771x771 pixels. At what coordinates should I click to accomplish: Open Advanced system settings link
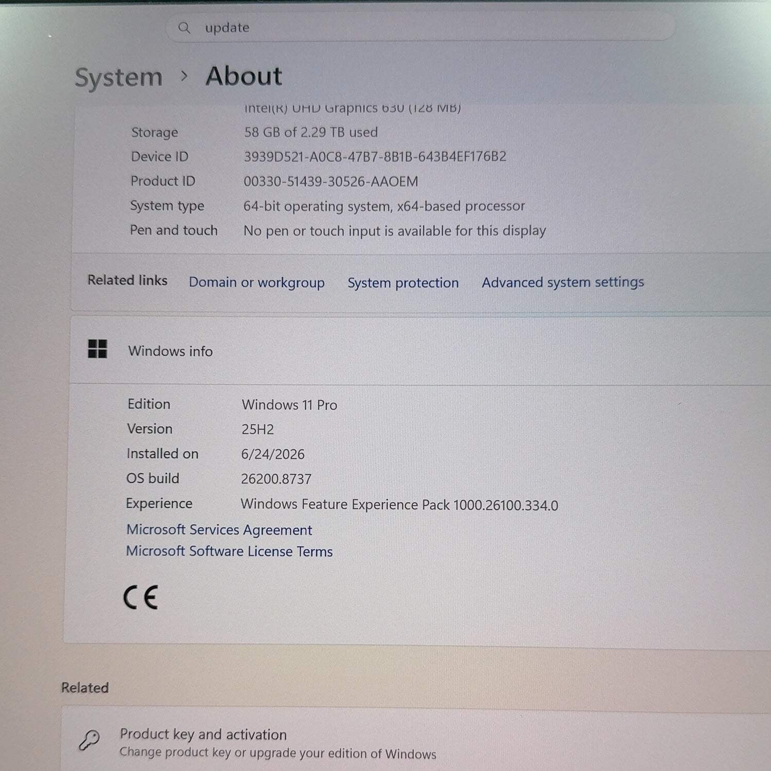[563, 282]
